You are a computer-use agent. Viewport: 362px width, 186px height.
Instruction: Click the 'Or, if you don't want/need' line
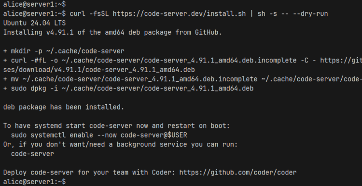(121, 144)
